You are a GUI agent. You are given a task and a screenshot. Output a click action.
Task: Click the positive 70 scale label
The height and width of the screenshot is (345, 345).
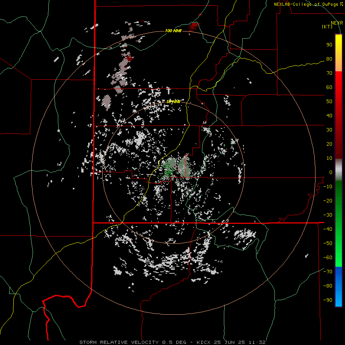point(329,73)
